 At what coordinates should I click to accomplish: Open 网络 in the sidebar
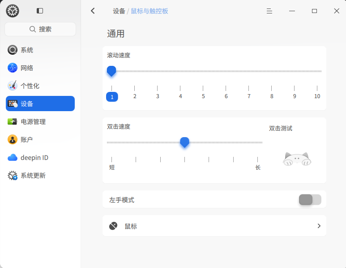(40, 68)
